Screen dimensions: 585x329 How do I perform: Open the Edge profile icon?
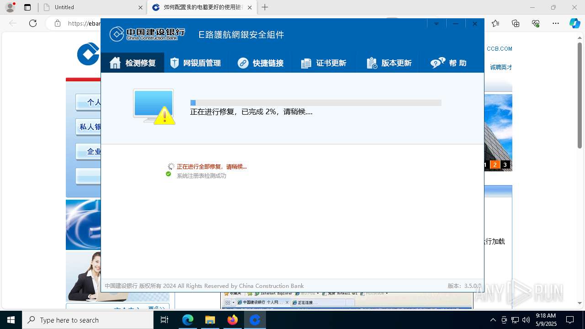pos(10,7)
